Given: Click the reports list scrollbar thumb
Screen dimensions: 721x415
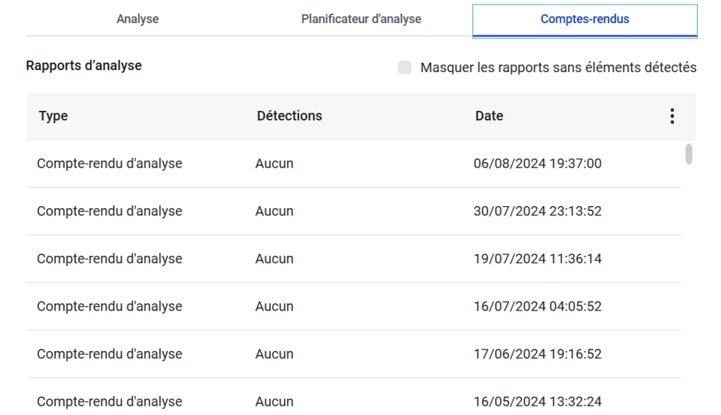Looking at the screenshot, I should 689,154.
